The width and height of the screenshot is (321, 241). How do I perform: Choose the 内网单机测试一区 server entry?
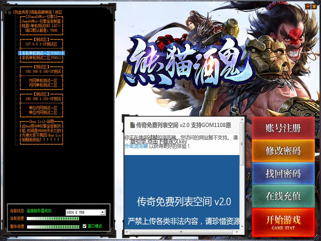coord(43,81)
